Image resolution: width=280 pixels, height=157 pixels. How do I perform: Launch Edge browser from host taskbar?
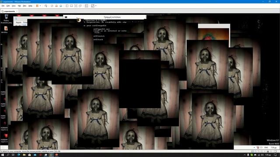click(19, 155)
